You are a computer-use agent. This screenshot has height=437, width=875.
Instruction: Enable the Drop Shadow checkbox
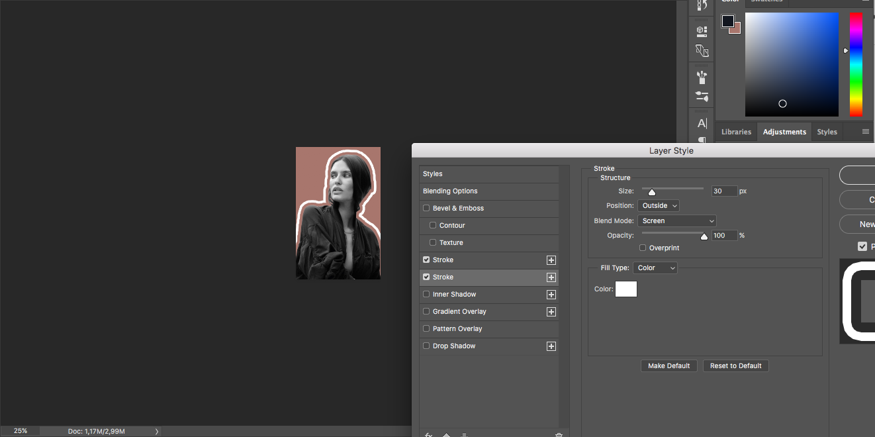(426, 346)
